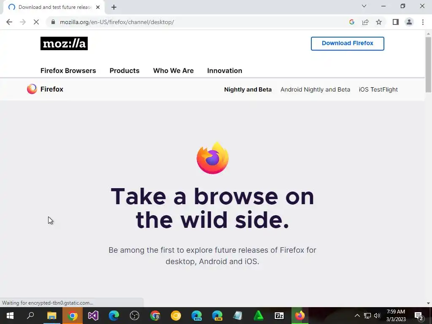
Task: Open File Explorer from the taskbar
Action: [x=51, y=316]
